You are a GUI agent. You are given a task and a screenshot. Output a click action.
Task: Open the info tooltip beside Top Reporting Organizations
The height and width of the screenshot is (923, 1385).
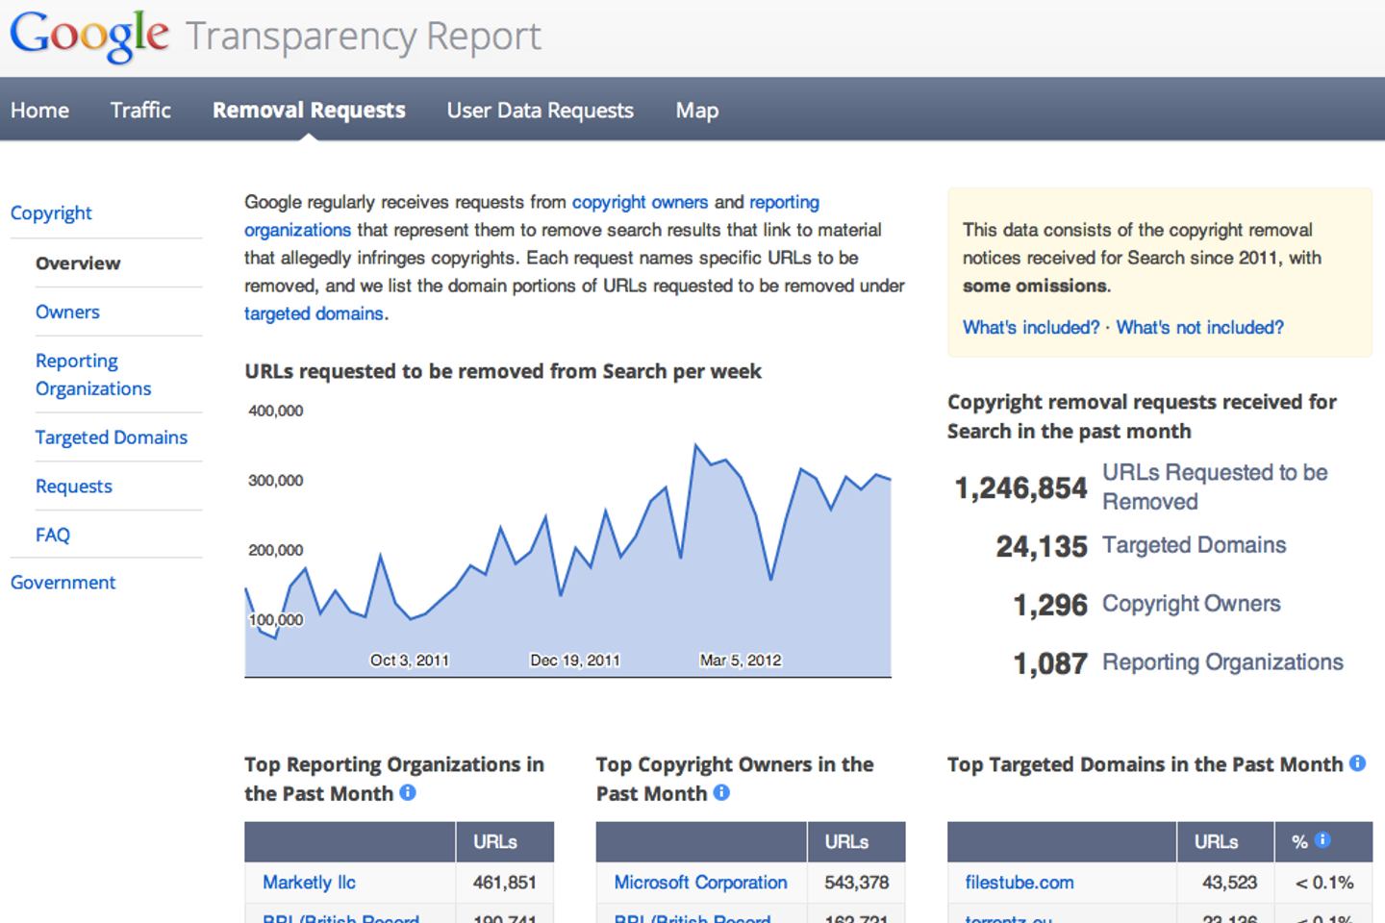(x=408, y=793)
